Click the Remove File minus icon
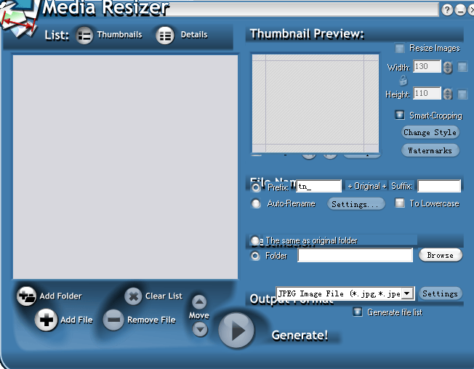The image size is (474, 369). click(113, 320)
